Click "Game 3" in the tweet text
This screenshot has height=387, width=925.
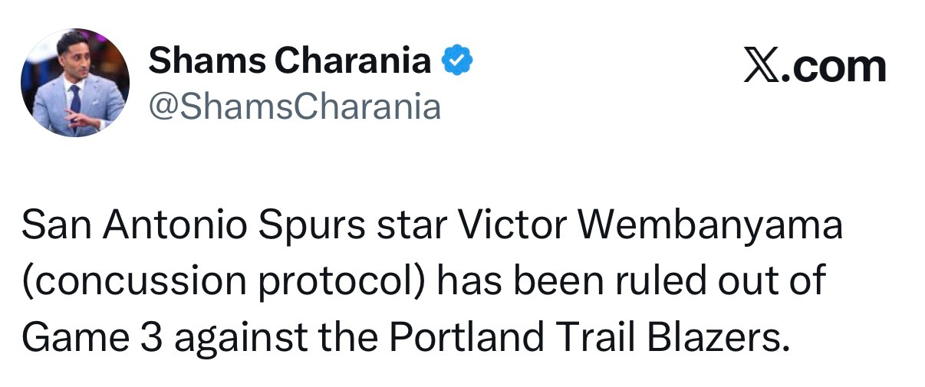point(92,335)
